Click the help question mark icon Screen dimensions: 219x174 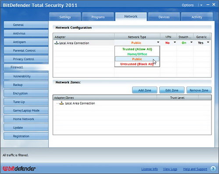coord(213,169)
